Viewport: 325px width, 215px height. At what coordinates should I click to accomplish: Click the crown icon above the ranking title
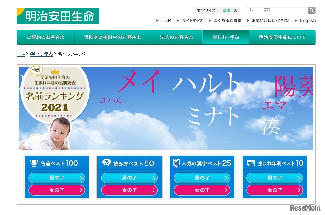(x=55, y=71)
